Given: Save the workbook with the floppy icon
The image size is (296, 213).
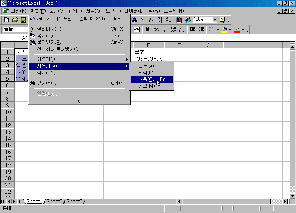Looking at the screenshot, I should point(24,20).
